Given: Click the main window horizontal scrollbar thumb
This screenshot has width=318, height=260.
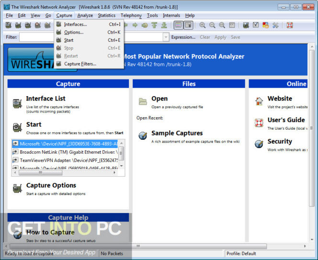Looking at the screenshot, I should [x=138, y=246].
